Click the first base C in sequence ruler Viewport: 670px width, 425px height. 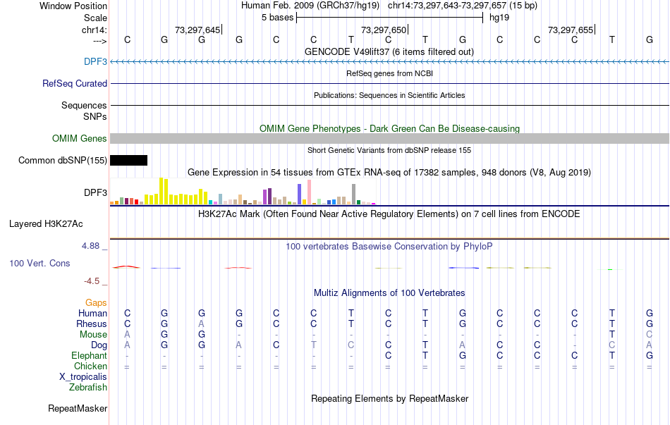(x=128, y=39)
